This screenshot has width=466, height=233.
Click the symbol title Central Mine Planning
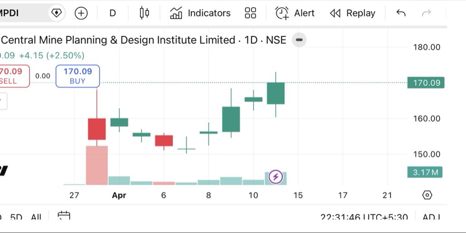tap(143, 40)
